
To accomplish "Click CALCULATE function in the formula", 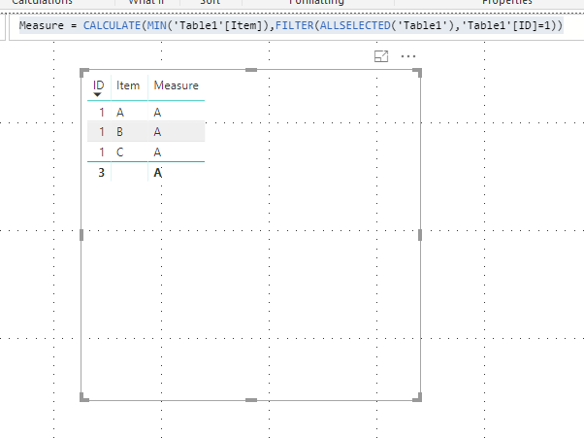I will (112, 25).
